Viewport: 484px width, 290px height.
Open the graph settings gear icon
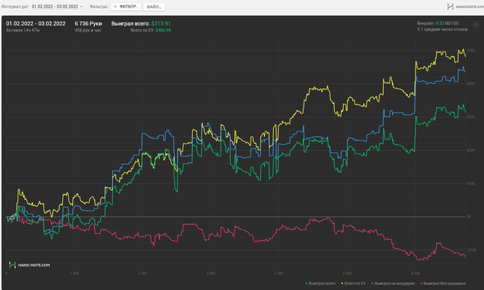[x=476, y=24]
